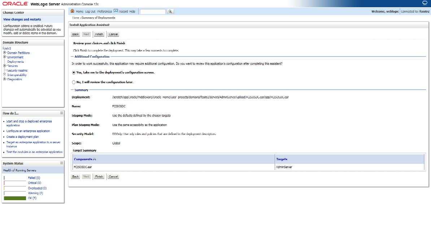Click the bottom Finish button
This screenshot has width=431, height=225.
coord(99,176)
